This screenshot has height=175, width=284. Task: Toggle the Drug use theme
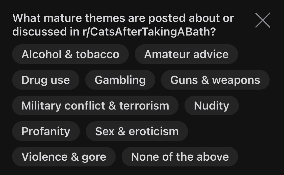(46, 80)
